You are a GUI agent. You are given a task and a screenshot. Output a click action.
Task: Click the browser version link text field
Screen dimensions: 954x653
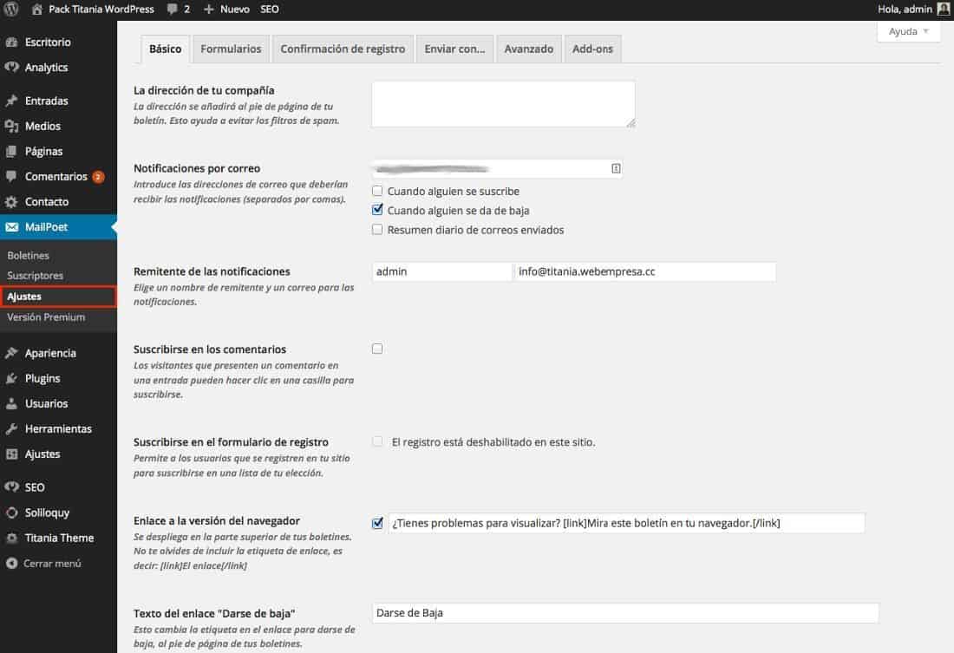[x=626, y=524]
